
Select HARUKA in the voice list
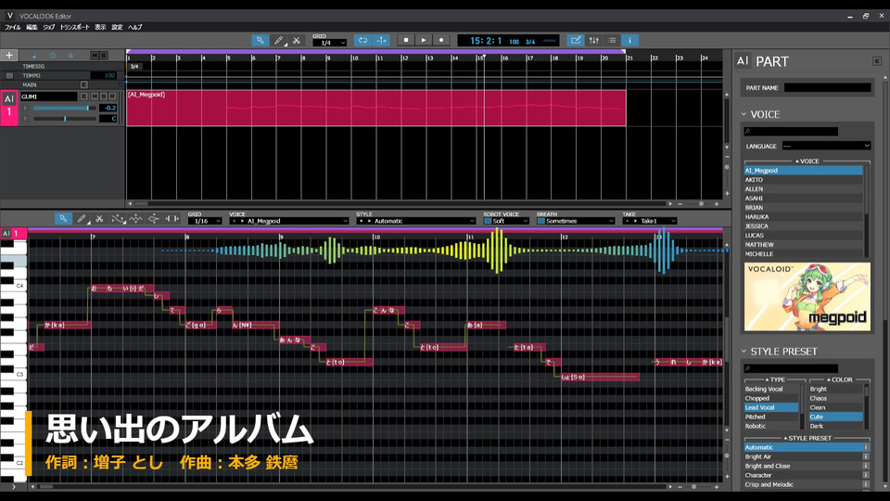[x=803, y=217]
